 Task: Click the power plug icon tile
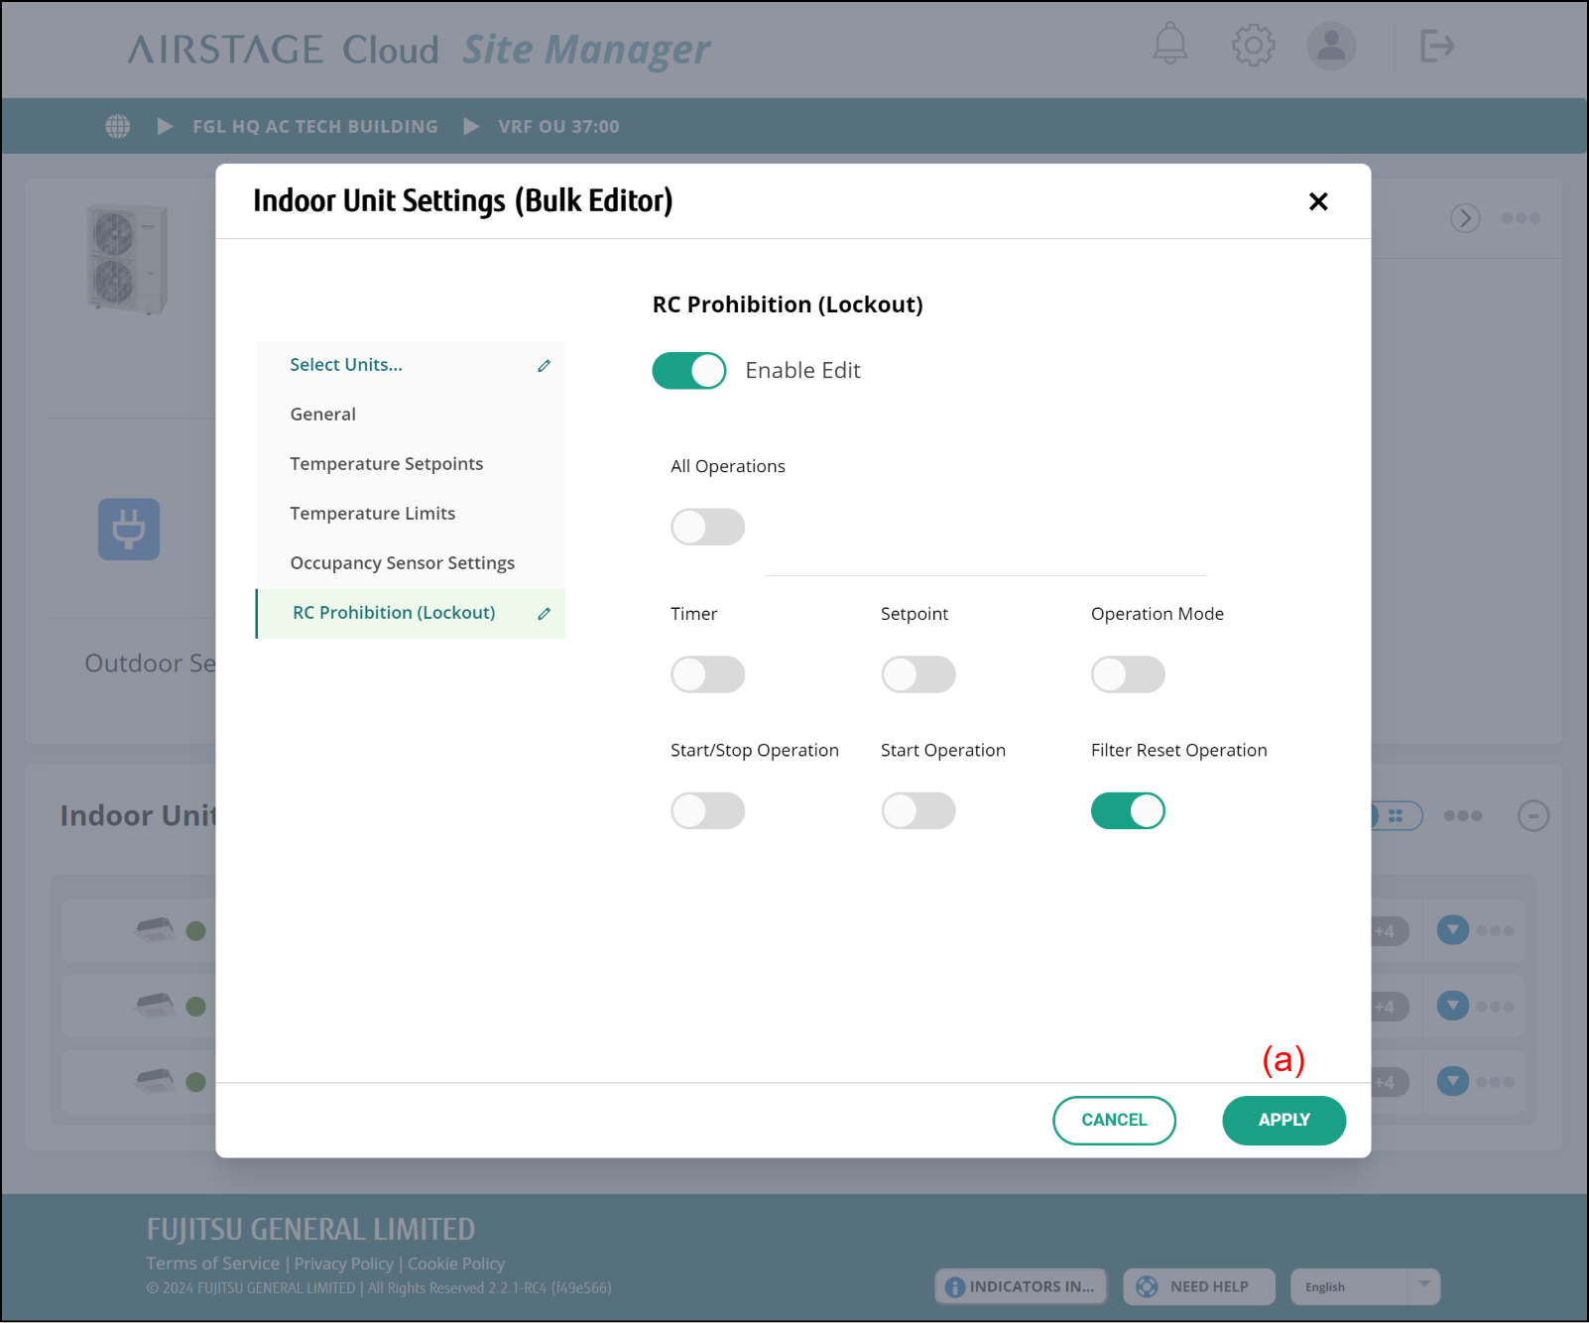coord(129,529)
